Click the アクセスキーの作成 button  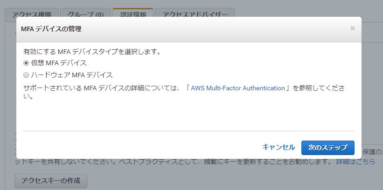pos(51,181)
